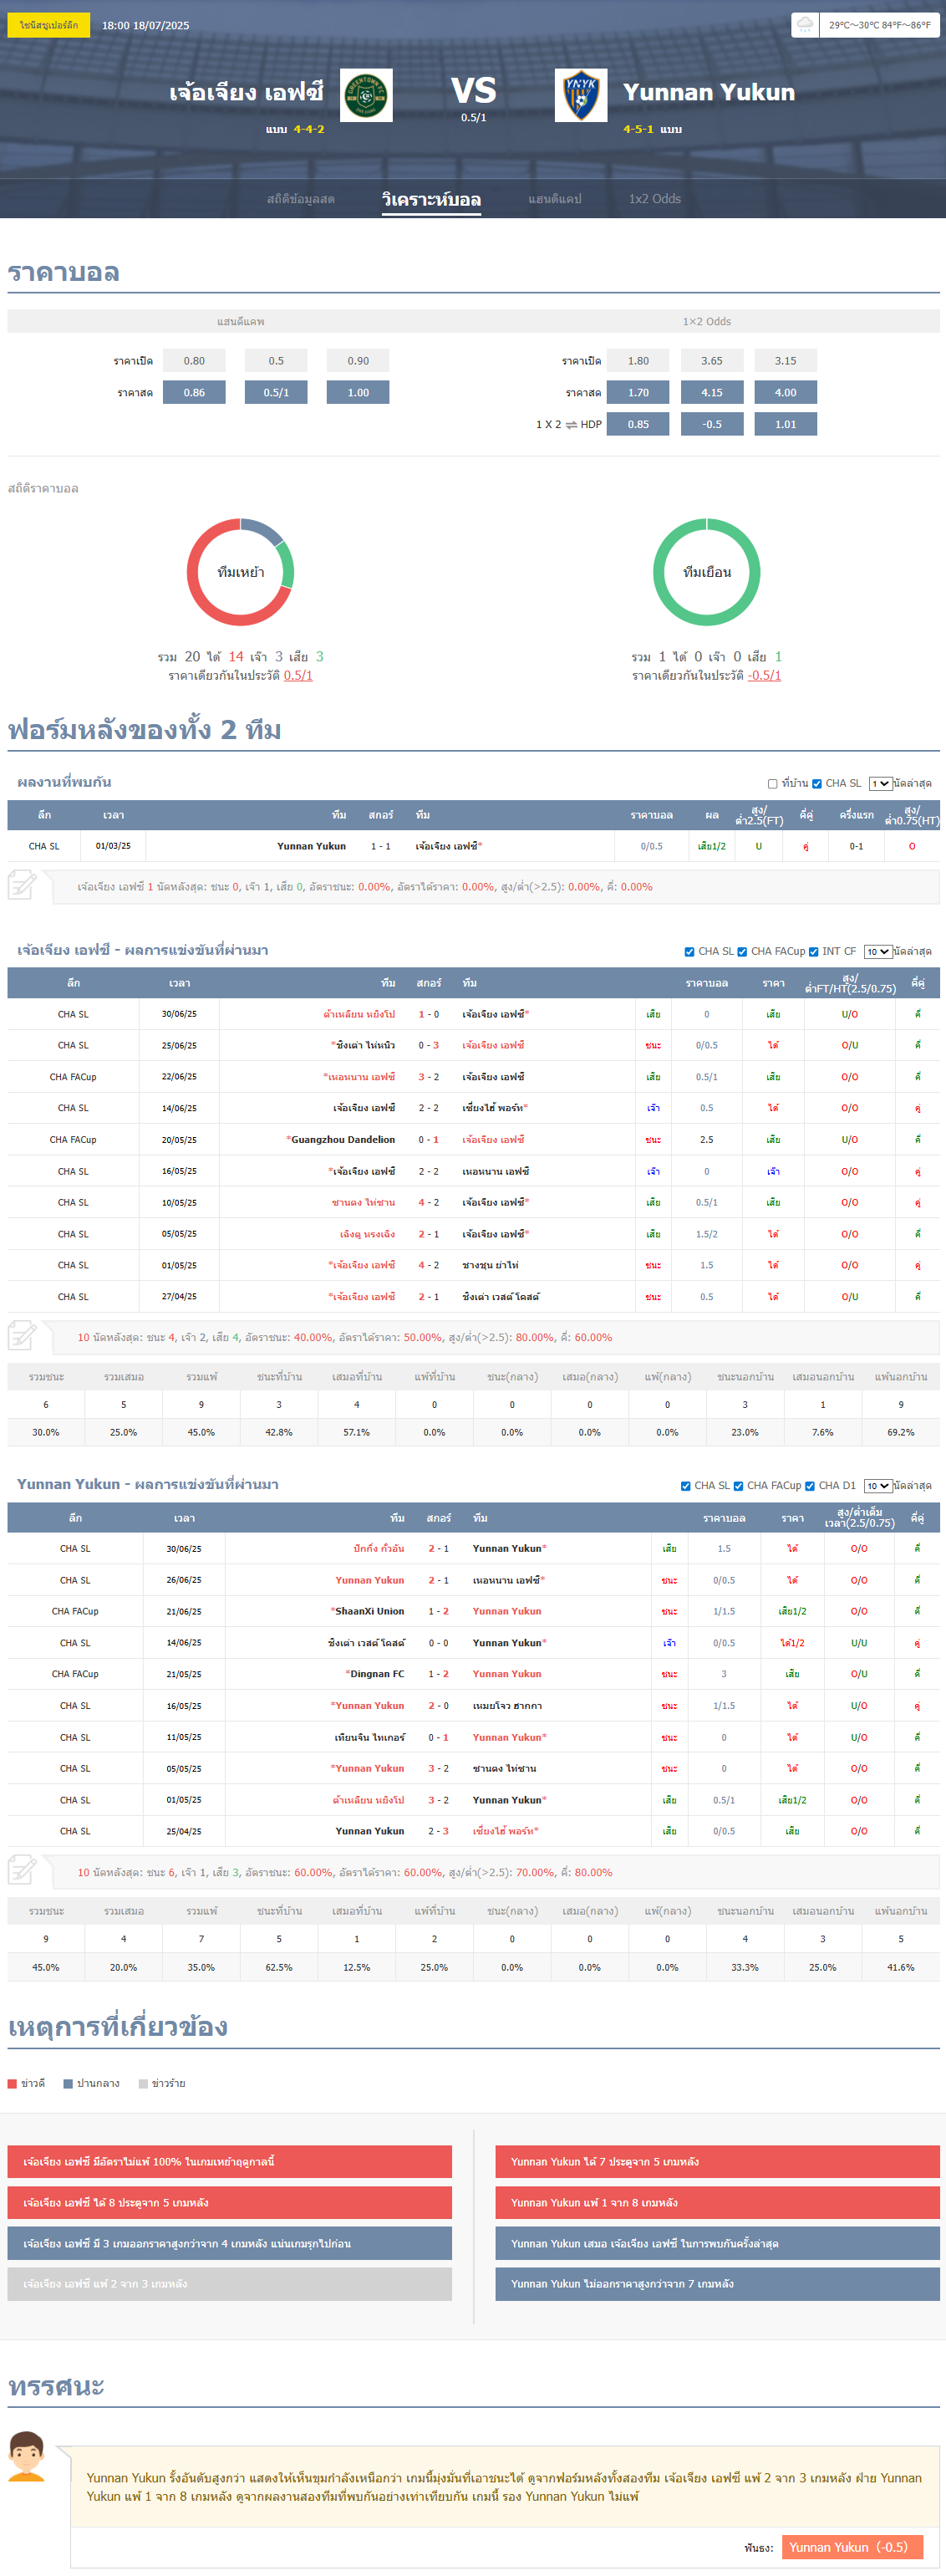Click the 1 X 2 ⇌ HDP swap icon
This screenshot has width=946, height=2576.
coord(571,425)
